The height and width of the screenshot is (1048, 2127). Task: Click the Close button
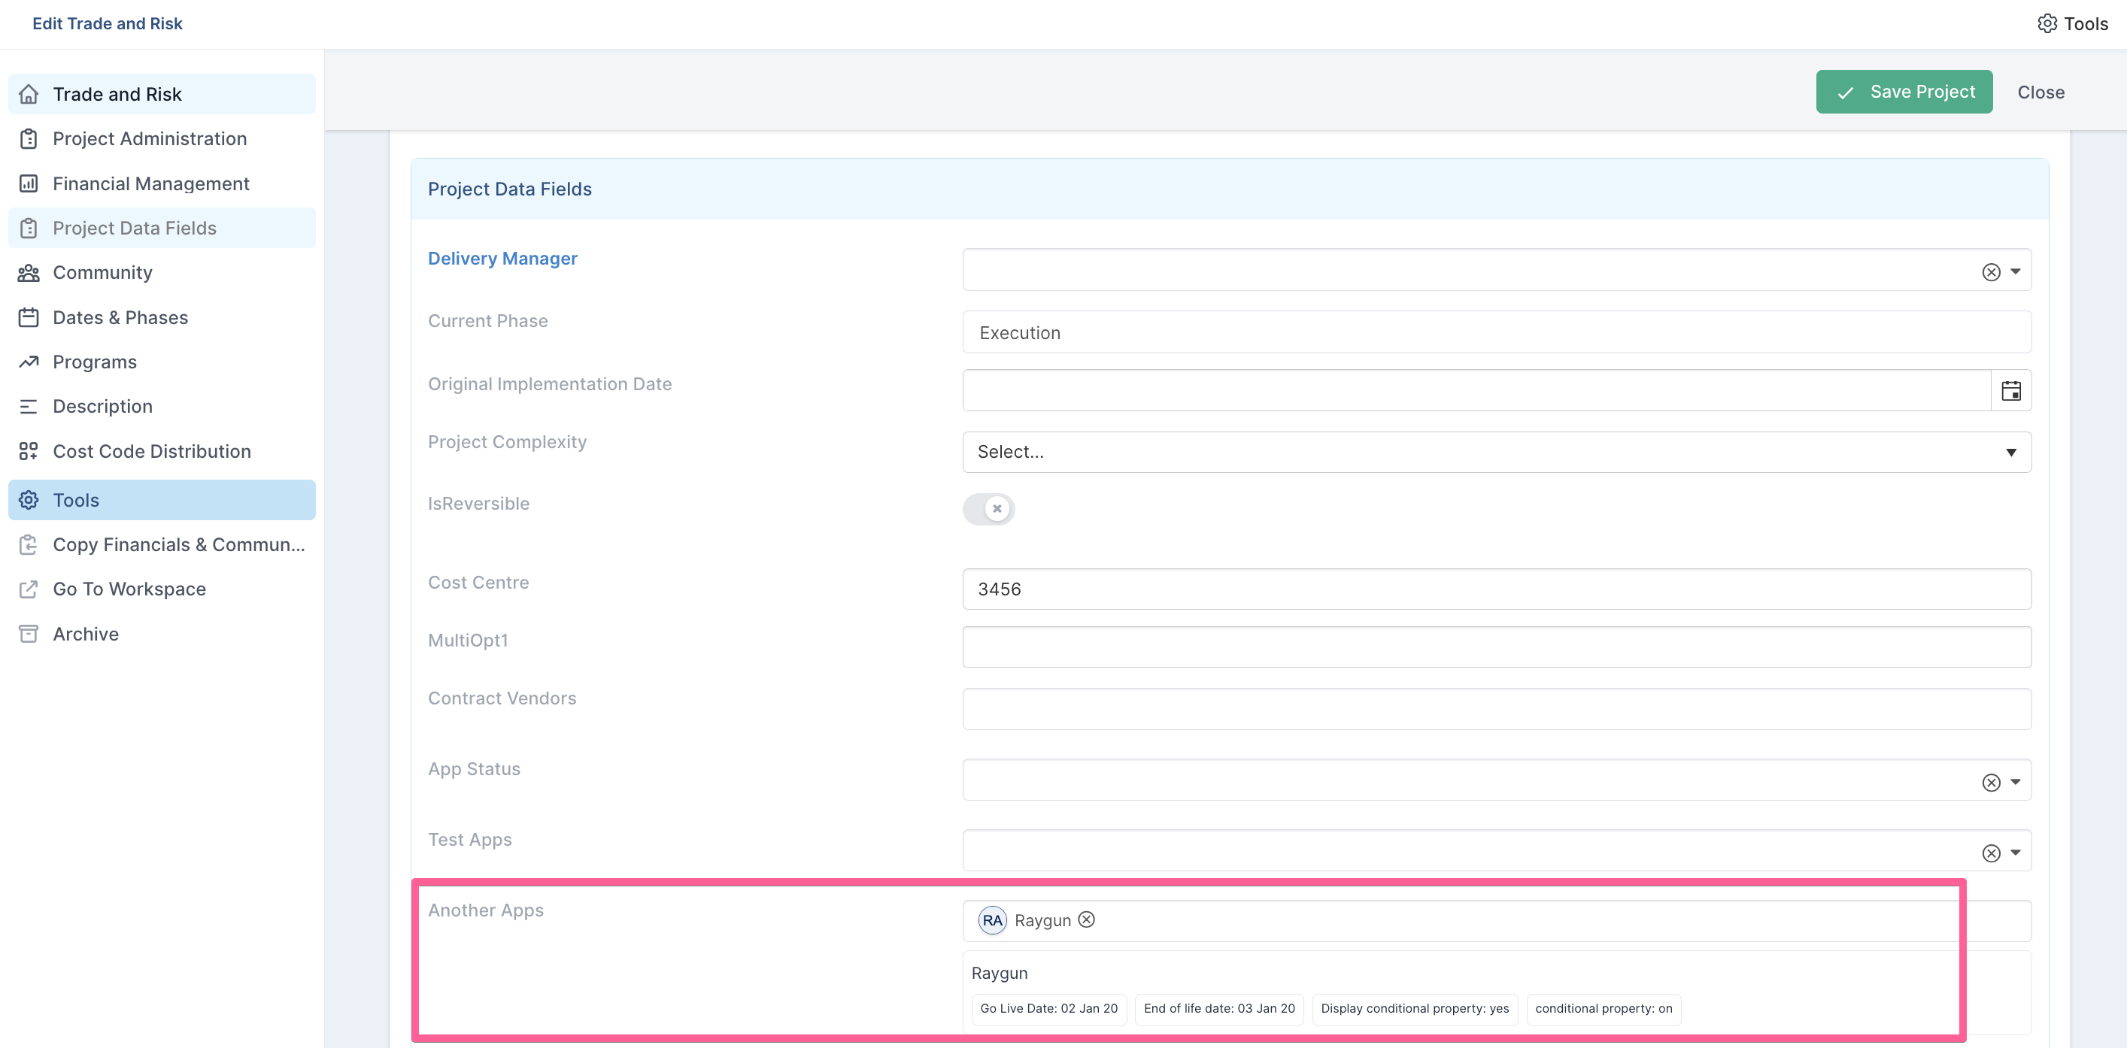point(2041,92)
